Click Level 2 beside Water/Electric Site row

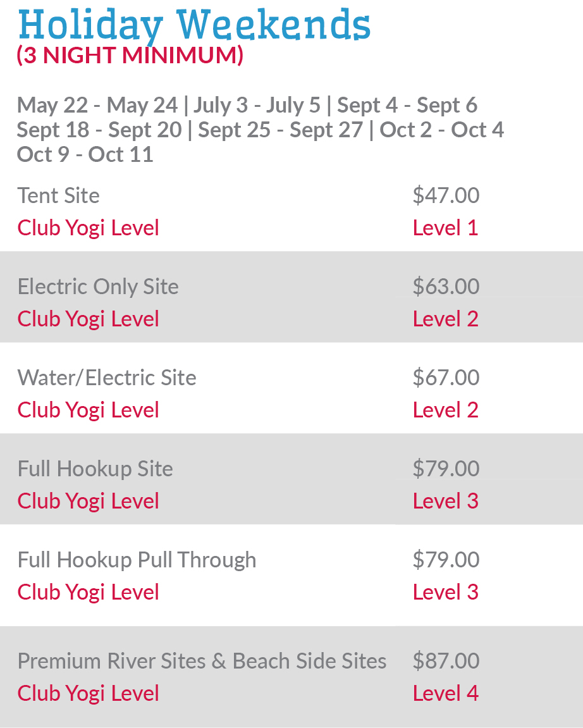click(445, 410)
